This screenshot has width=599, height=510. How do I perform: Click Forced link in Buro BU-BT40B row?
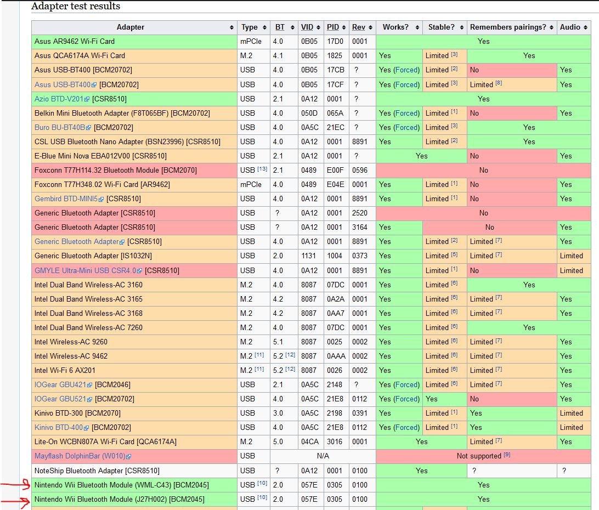[406, 127]
